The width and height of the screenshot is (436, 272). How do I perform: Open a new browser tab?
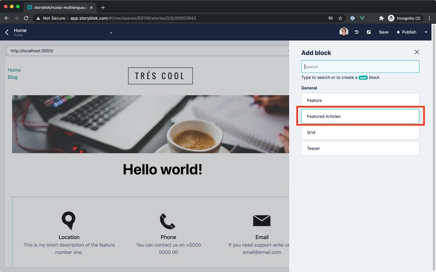pyautogui.click(x=103, y=7)
